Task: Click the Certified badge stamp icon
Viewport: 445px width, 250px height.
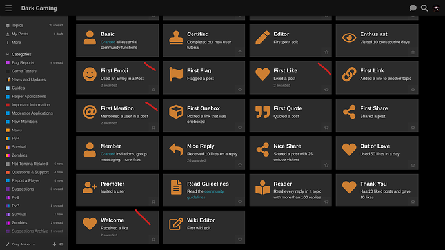Action: click(176, 38)
